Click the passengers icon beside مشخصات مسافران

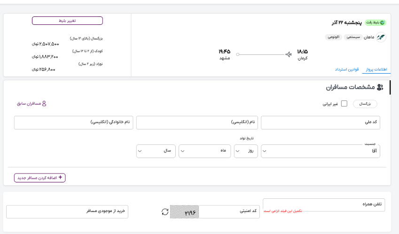pyautogui.click(x=380, y=87)
